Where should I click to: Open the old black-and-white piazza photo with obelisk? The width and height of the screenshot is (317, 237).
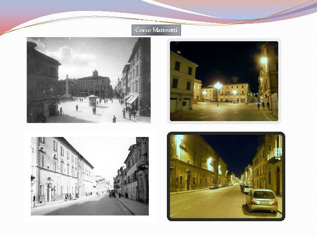coord(88,80)
